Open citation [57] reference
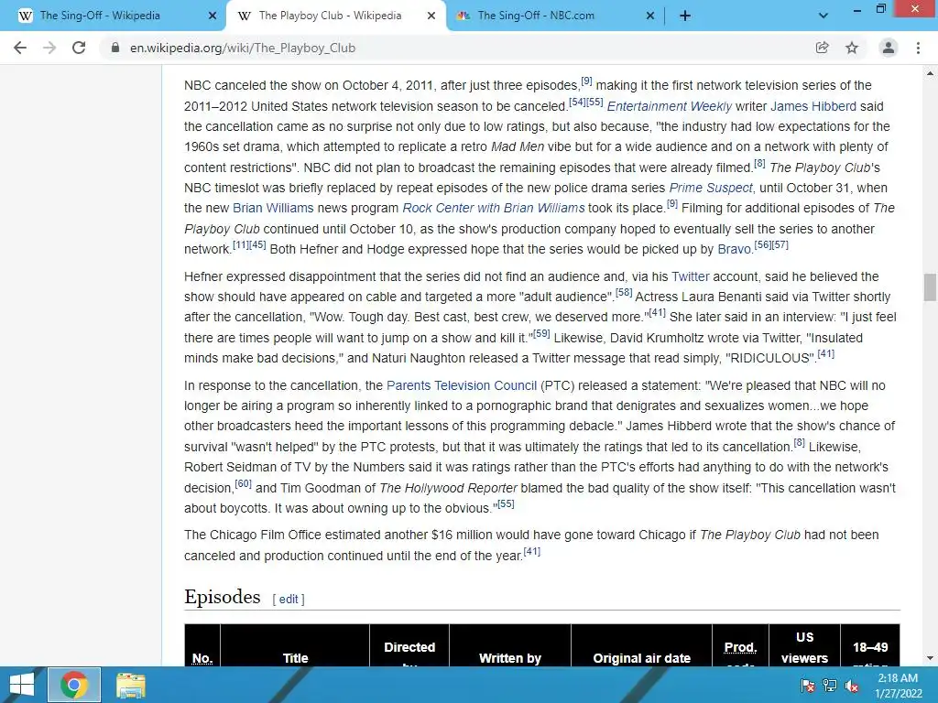 (x=780, y=244)
